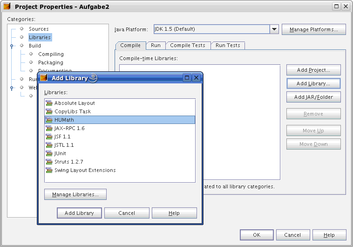
Task: Click the Add JAR/Folder button
Action: [x=313, y=97]
